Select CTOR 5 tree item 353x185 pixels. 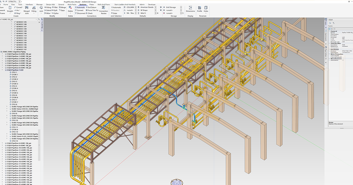pyautogui.click(x=15, y=93)
